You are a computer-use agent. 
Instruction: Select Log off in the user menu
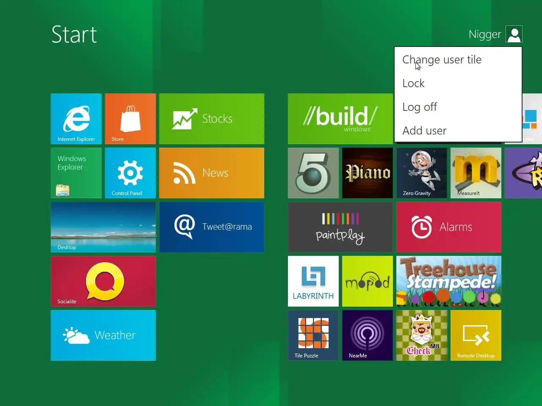click(x=458, y=107)
